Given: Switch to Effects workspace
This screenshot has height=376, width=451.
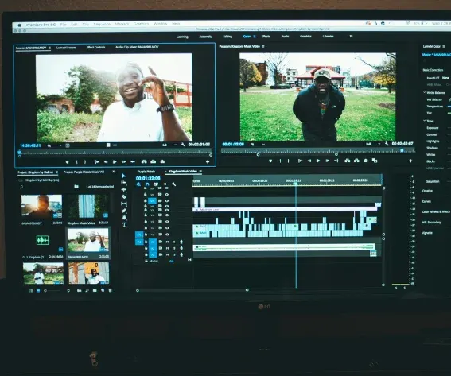Looking at the screenshot, I should point(266,37).
